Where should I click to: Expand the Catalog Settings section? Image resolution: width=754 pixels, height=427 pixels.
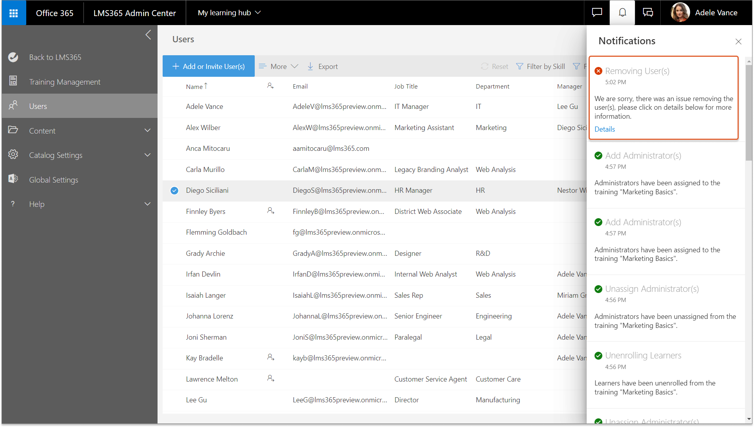point(147,155)
